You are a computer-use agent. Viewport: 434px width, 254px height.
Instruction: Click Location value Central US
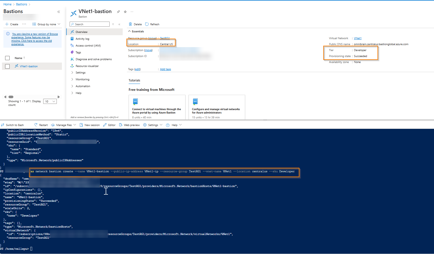point(166,44)
